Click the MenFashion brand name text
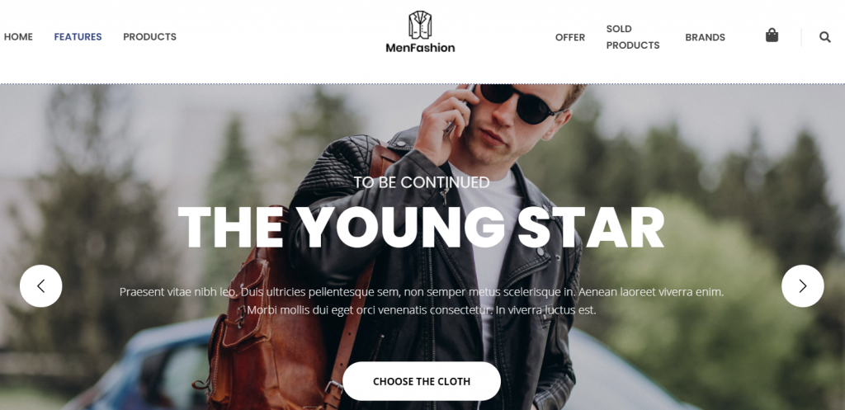This screenshot has height=410, width=845. coord(420,47)
